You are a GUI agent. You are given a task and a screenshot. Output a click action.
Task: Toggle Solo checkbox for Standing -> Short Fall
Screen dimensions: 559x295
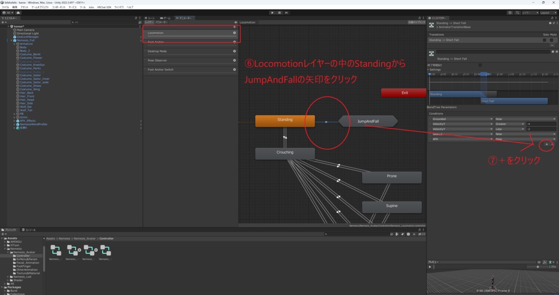[544, 40]
